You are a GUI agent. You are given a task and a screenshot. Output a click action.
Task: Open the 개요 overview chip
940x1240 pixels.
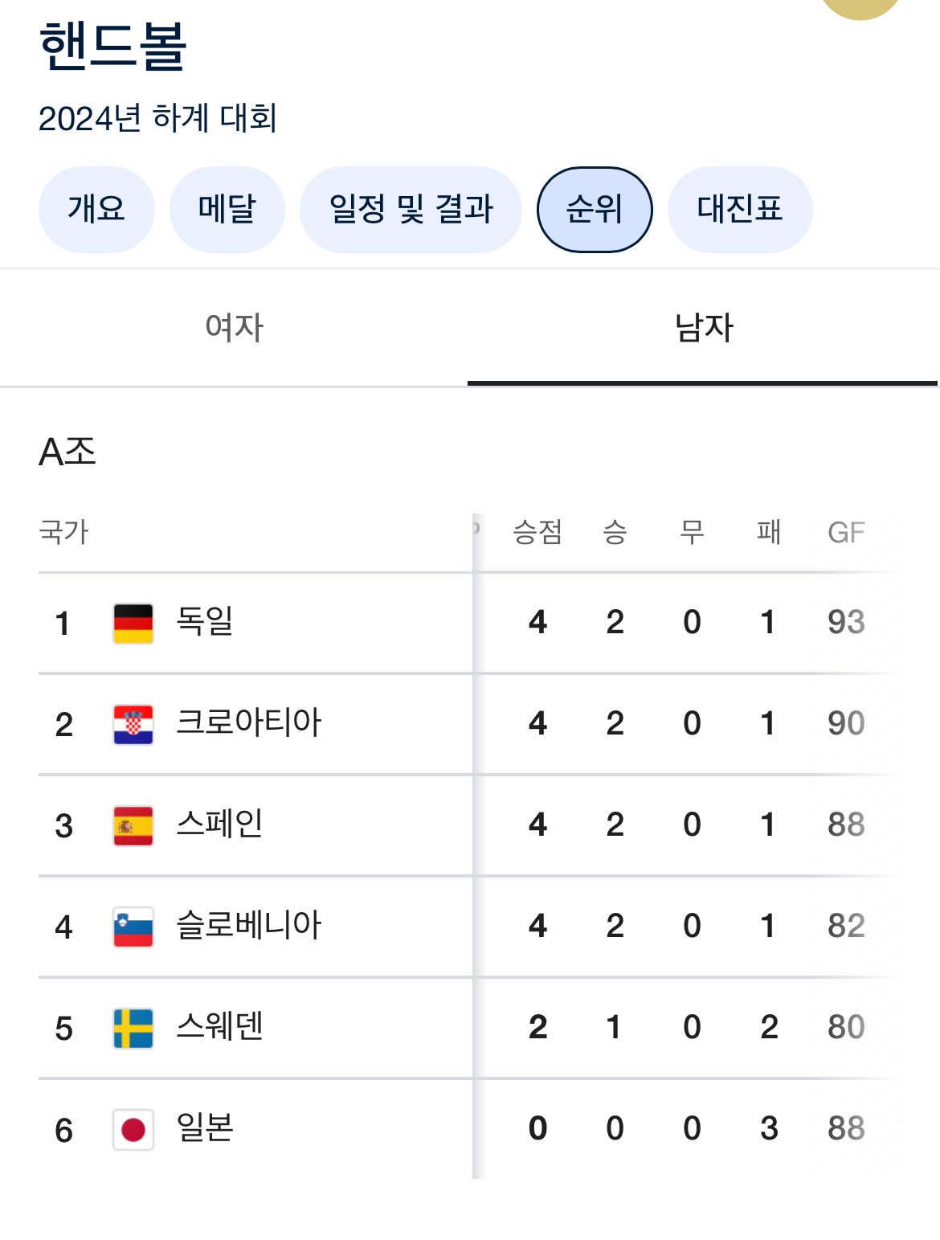96,209
